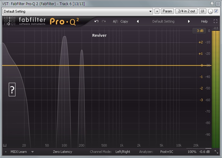Click the FabFilter undo arrow
Image resolution: width=222 pixels, height=158 pixels.
(x=96, y=21)
